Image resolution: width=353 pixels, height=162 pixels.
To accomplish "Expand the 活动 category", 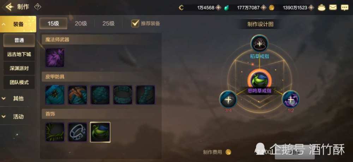I will click(x=18, y=116).
